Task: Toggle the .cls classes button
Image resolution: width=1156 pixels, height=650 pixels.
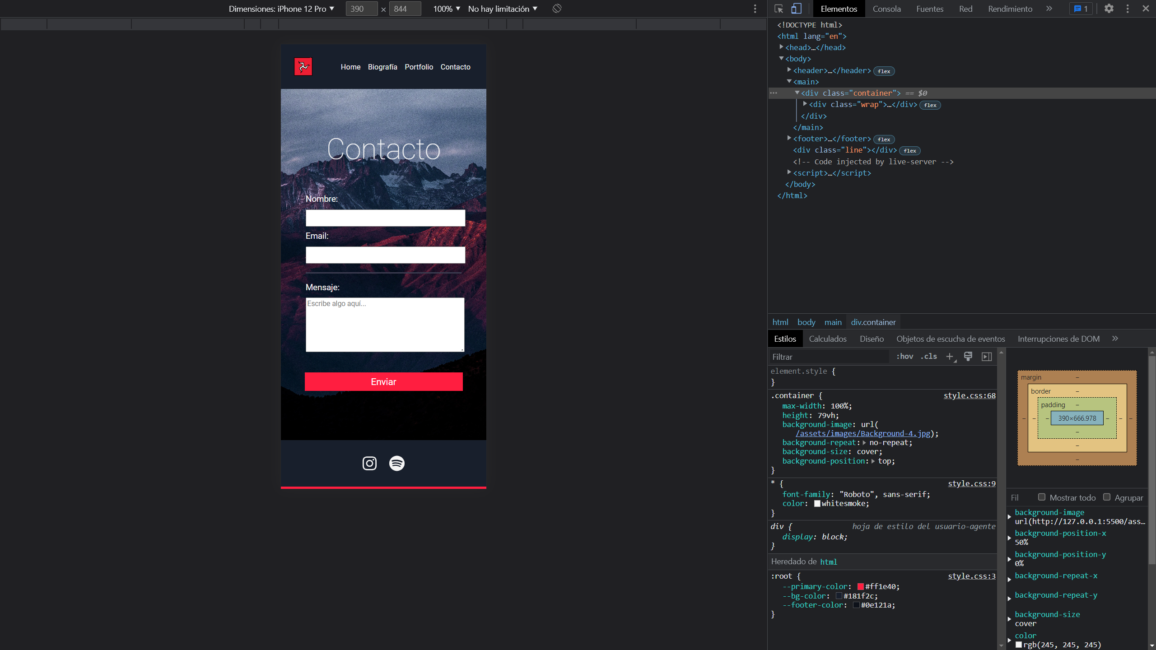Action: (x=928, y=356)
